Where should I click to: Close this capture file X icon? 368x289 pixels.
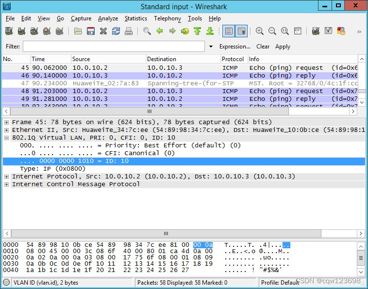click(x=103, y=31)
